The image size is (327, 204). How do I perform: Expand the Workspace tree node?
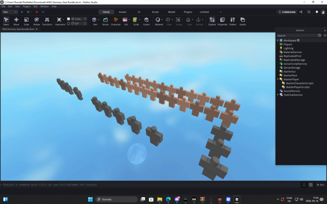click(x=278, y=40)
